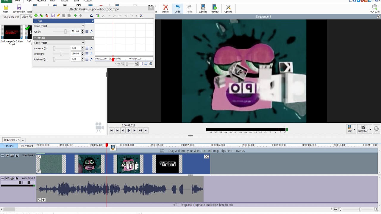This screenshot has height=214, width=381.
Task: Jump to the end of the sequence
Action: pos(146,130)
